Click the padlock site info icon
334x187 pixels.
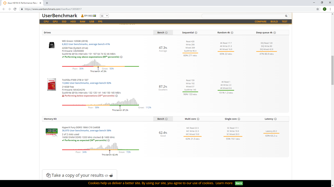(22, 9)
